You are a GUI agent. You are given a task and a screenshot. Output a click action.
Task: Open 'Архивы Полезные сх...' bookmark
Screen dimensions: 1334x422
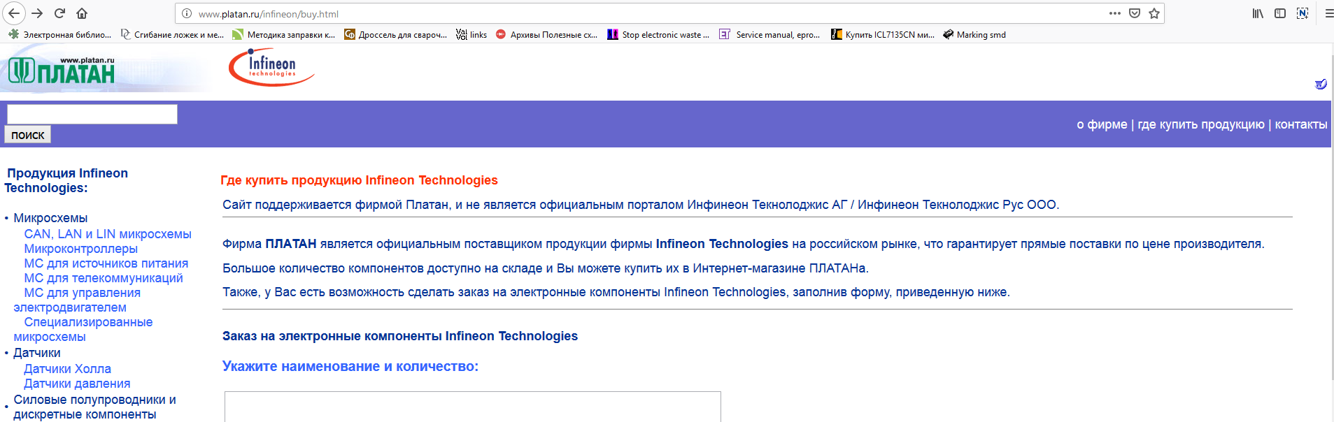pyautogui.click(x=546, y=34)
